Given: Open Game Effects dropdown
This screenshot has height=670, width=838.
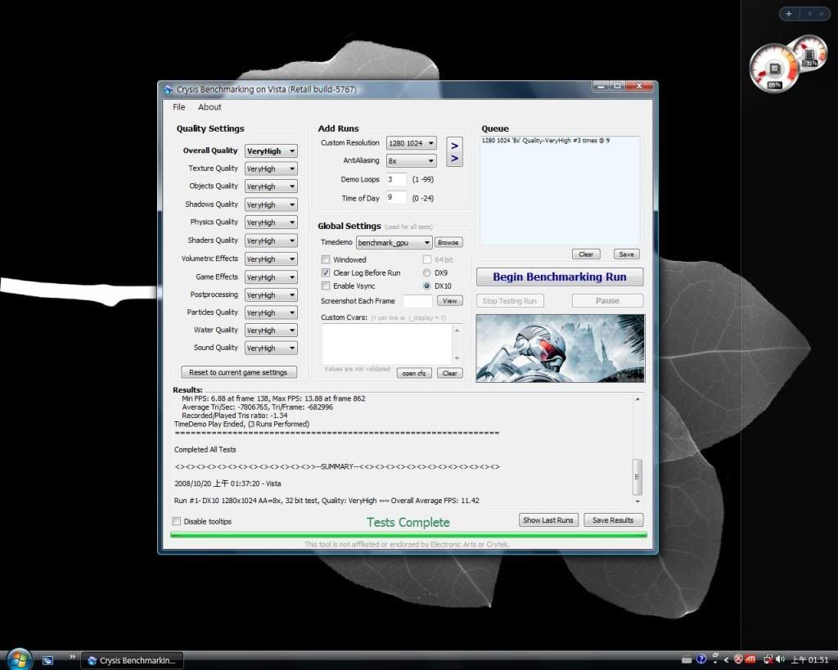Looking at the screenshot, I should pyautogui.click(x=271, y=277).
